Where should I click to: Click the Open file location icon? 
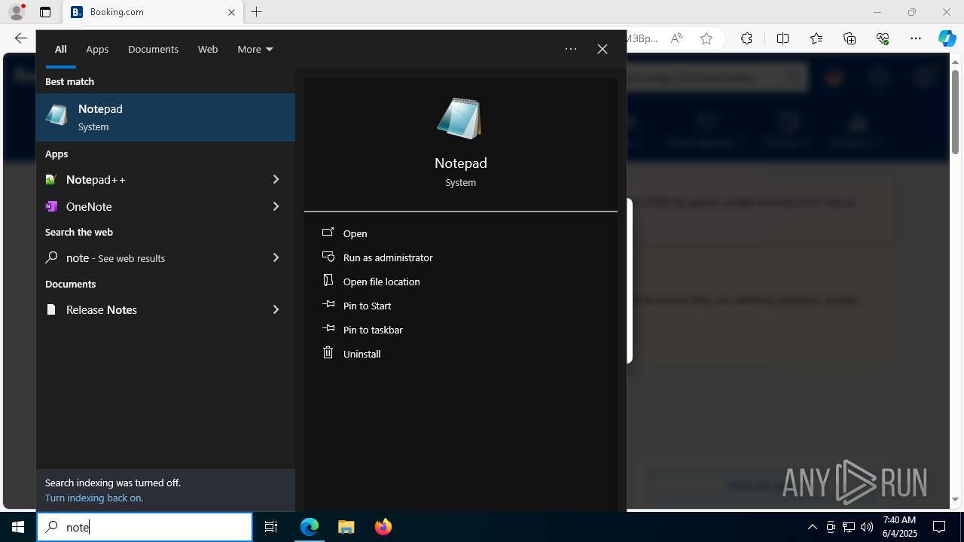pyautogui.click(x=328, y=280)
